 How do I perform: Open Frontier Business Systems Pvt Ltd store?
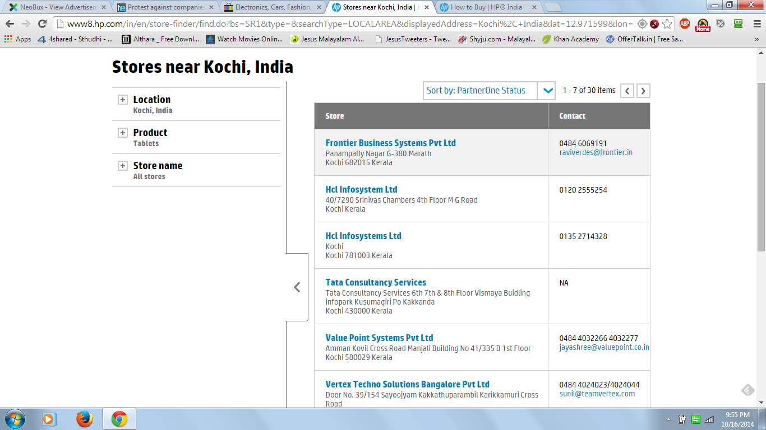pos(390,143)
